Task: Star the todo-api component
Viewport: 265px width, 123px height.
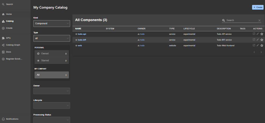Action: (262, 34)
